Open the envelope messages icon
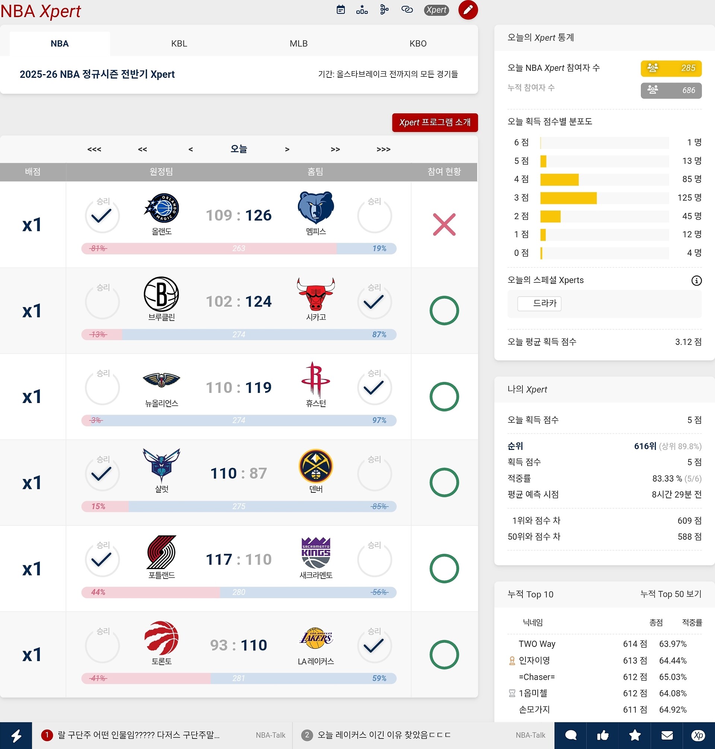 coord(667,735)
